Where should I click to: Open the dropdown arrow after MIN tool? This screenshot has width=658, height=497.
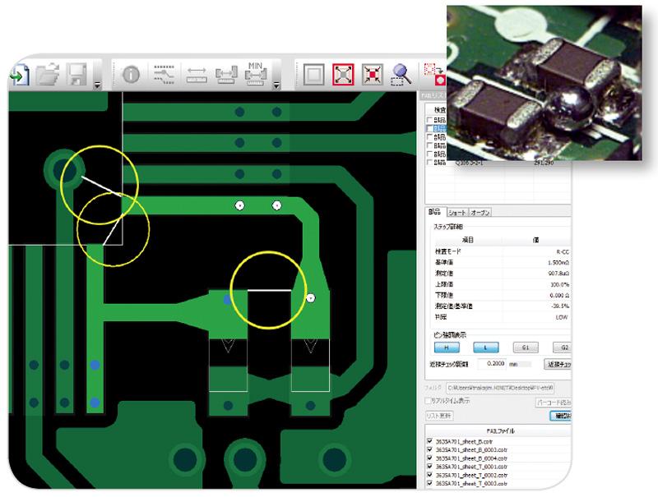(x=276, y=84)
